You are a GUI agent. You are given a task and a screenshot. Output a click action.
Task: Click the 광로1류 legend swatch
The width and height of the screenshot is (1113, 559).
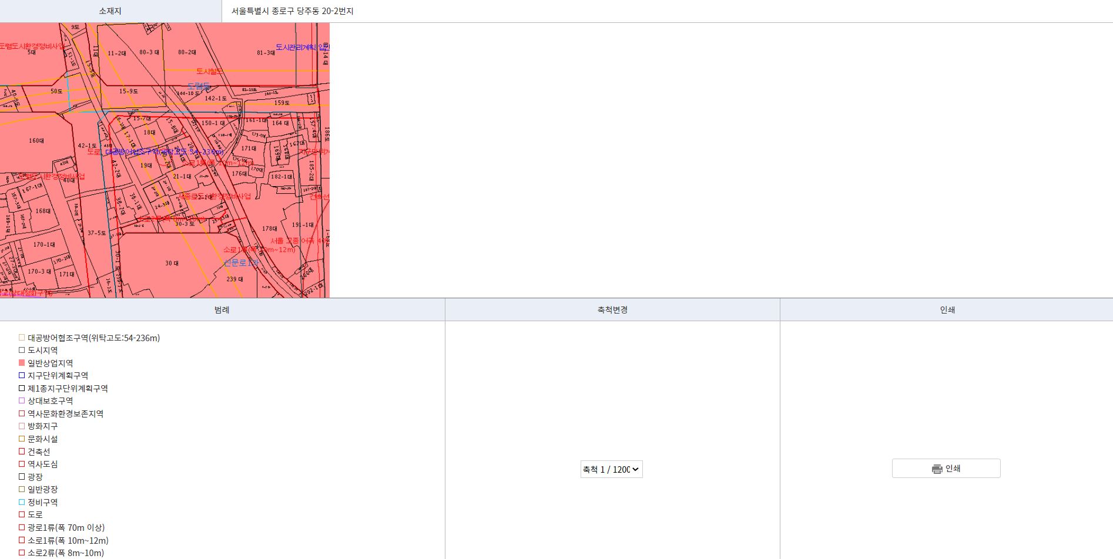pos(22,527)
